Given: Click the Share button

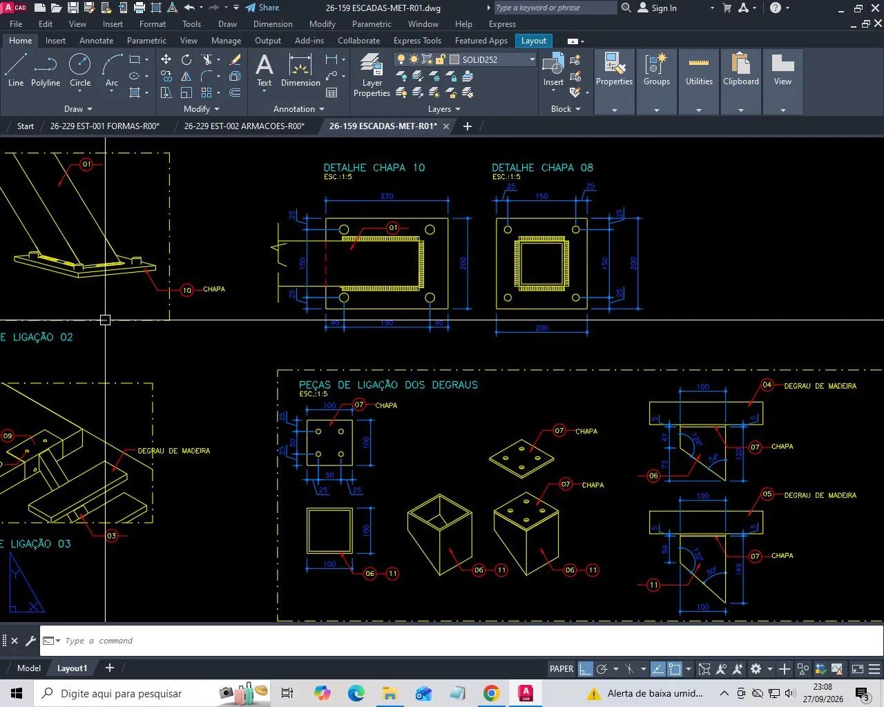Looking at the screenshot, I should coord(262,8).
